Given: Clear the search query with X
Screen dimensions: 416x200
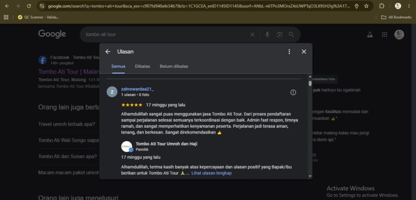Looking at the screenshot, I should [x=252, y=35].
